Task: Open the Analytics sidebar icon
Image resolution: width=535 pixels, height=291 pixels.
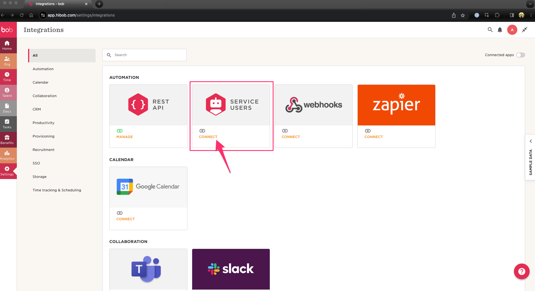Action: (x=7, y=155)
